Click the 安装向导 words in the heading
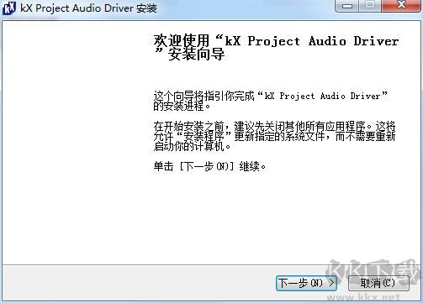Viewport: 423px width, 303px height. click(197, 55)
